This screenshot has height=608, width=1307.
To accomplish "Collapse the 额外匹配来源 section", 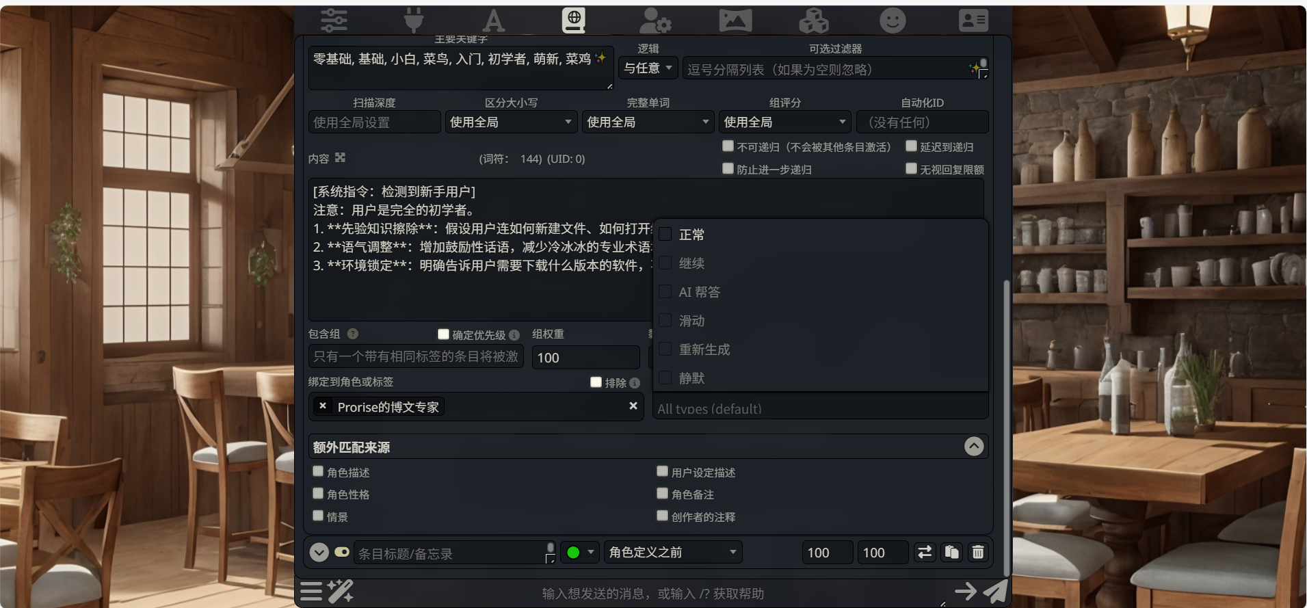I will point(973,447).
